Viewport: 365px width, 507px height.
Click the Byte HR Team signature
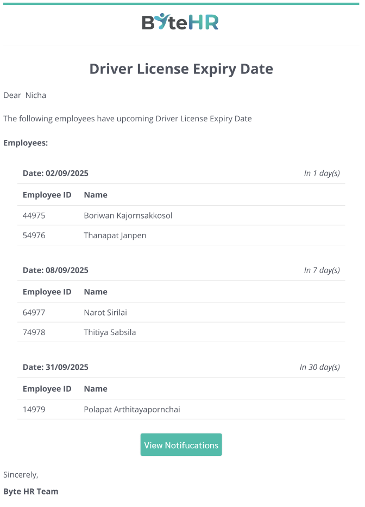click(30, 491)
